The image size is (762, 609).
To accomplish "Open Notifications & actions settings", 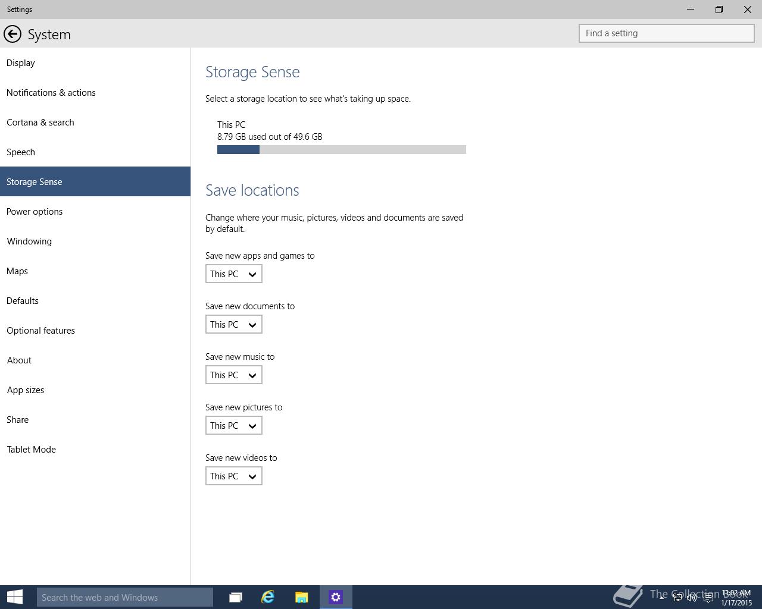I will (x=95, y=92).
